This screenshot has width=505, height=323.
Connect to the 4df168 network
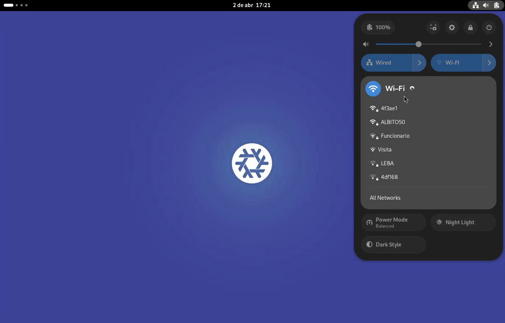click(x=429, y=177)
